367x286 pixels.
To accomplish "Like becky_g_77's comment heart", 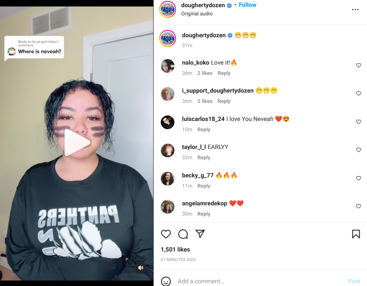I will [358, 178].
